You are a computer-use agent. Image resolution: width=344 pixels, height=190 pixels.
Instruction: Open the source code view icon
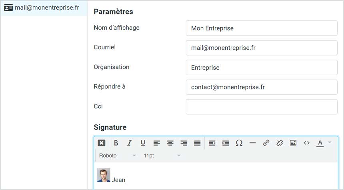(x=306, y=143)
